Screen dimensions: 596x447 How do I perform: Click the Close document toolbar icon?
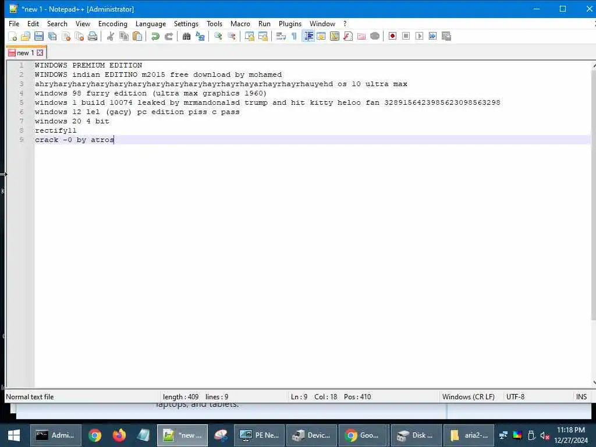66,36
